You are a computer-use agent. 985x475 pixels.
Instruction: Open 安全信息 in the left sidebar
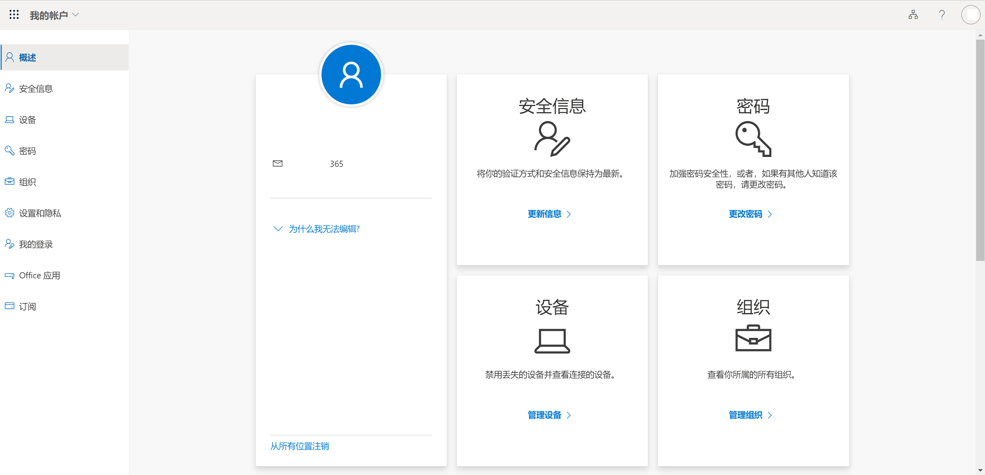[x=36, y=89]
